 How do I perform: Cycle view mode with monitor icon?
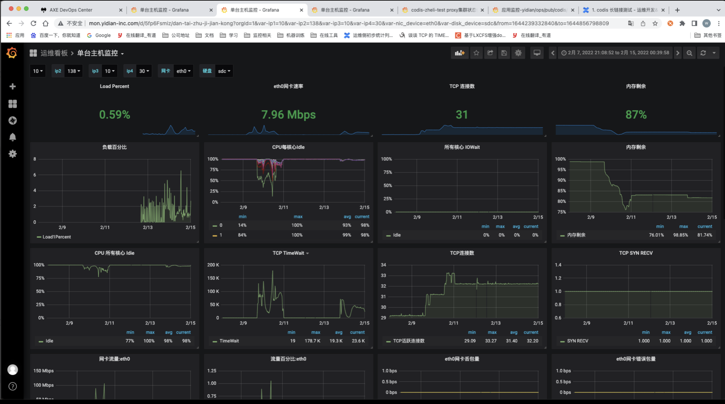537,53
